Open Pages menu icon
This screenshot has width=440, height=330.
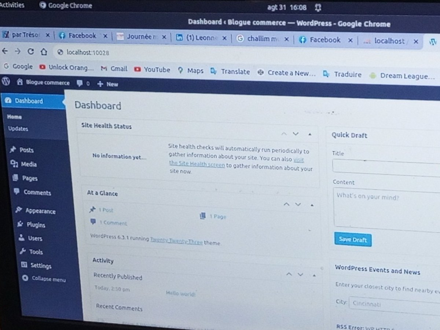15,177
